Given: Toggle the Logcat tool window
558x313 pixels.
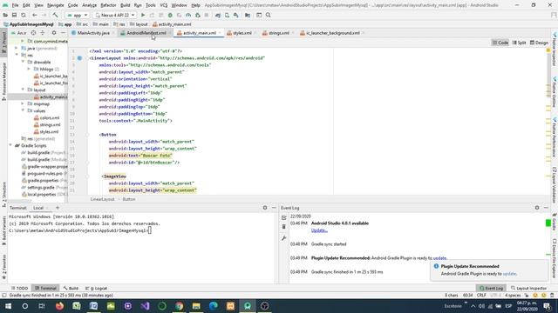Looking at the screenshot, I should (x=96, y=288).
